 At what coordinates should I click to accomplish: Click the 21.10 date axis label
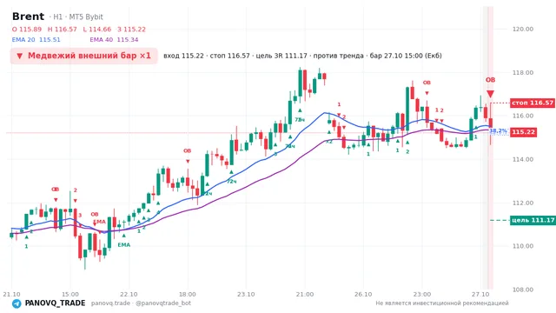pos(11,294)
